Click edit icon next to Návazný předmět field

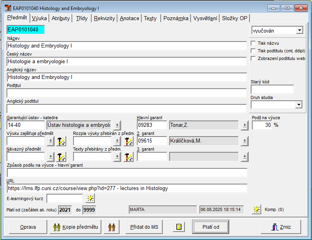coord(61,157)
